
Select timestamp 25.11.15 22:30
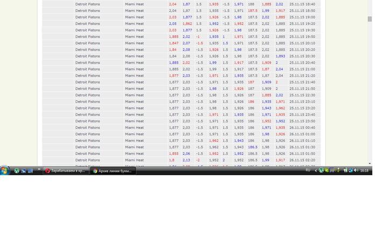click(x=302, y=95)
